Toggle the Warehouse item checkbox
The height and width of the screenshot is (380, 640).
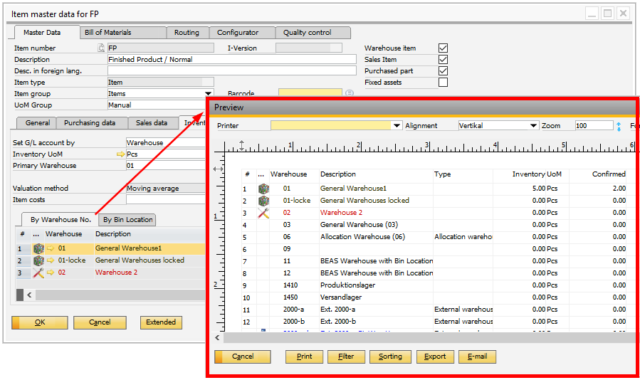[x=443, y=48]
